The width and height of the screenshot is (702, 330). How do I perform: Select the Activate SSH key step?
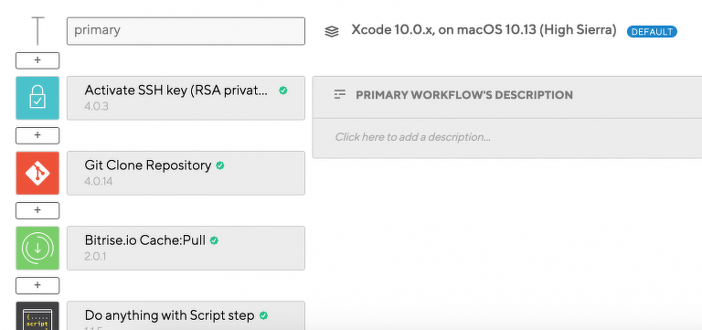[x=186, y=98]
